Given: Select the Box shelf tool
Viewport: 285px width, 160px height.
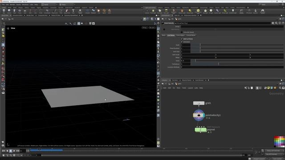Looking at the screenshot, I should click(x=4, y=11).
